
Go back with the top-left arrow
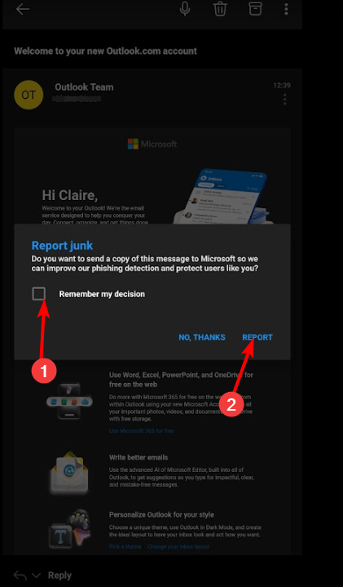23,9
